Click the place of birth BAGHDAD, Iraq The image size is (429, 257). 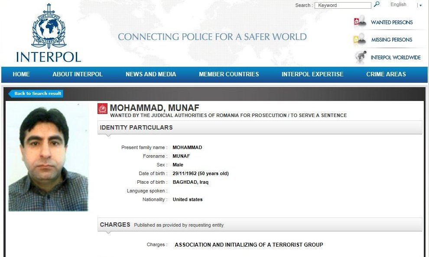(190, 182)
